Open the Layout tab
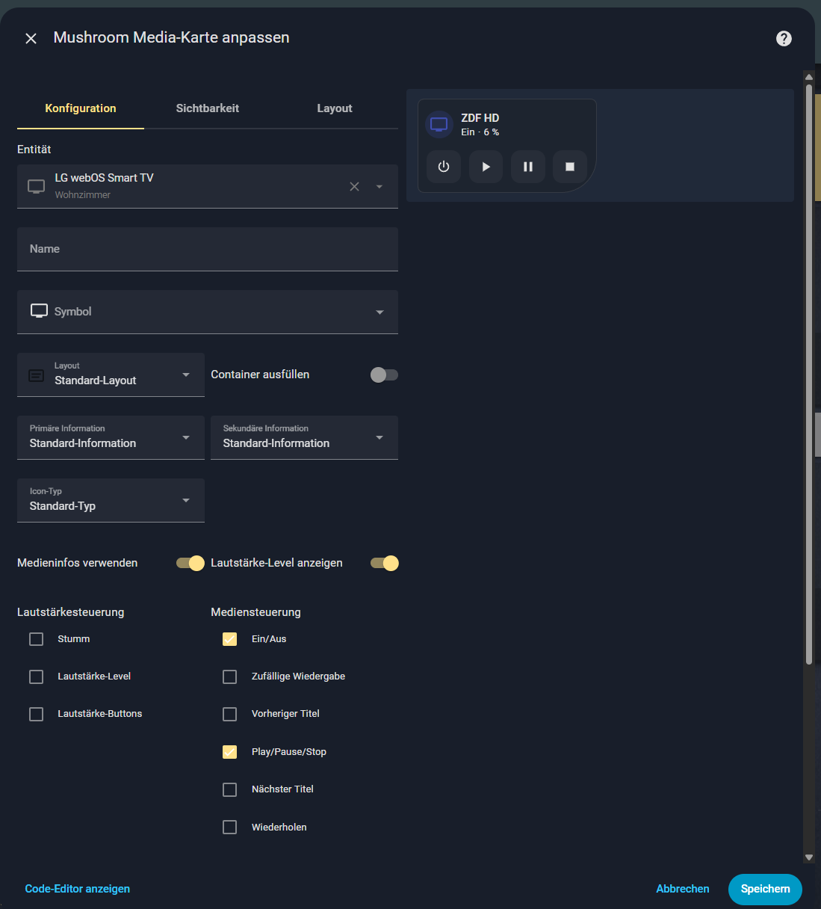 click(x=334, y=108)
